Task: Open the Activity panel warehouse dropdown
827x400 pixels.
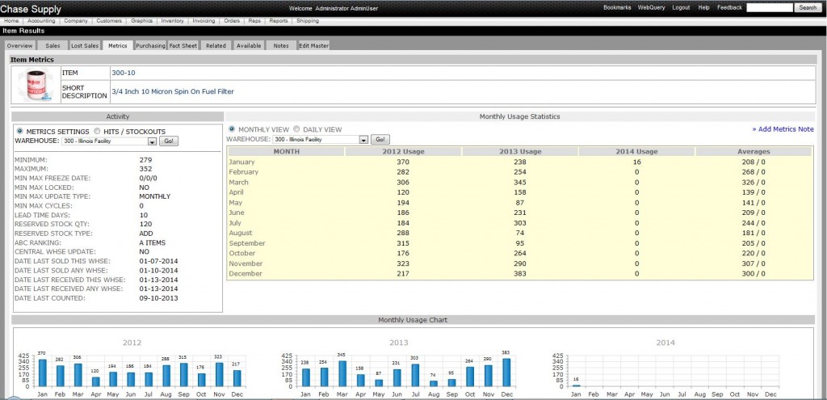Action: 110,141
